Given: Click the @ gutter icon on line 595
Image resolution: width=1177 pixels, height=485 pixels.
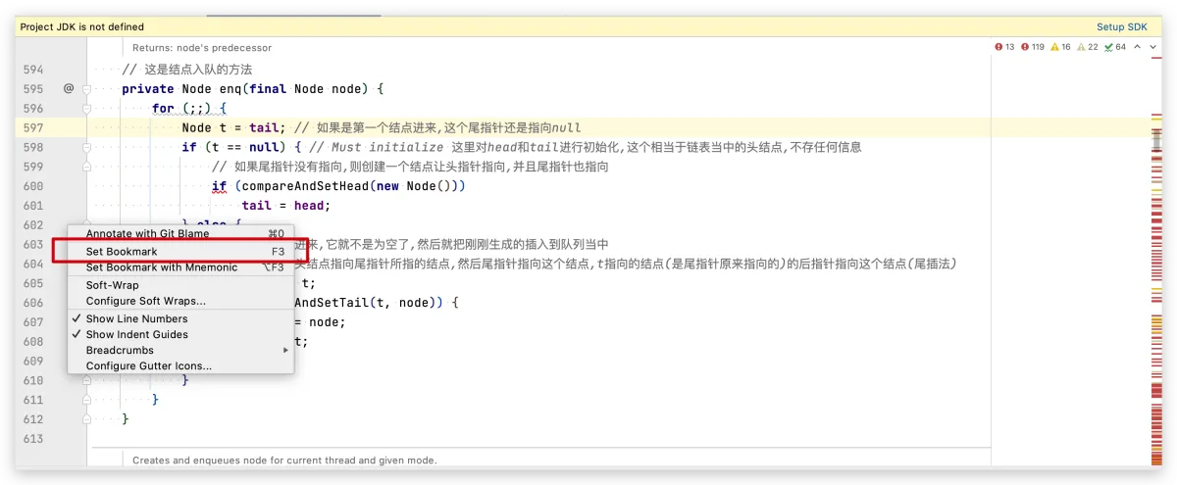Looking at the screenshot, I should pos(69,89).
